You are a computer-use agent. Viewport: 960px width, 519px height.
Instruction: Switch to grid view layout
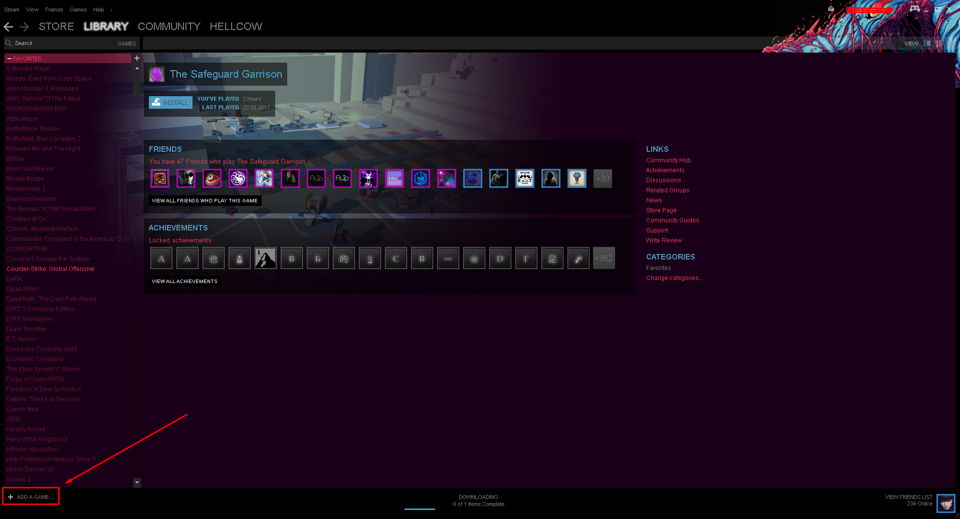pyautogui.click(x=950, y=44)
